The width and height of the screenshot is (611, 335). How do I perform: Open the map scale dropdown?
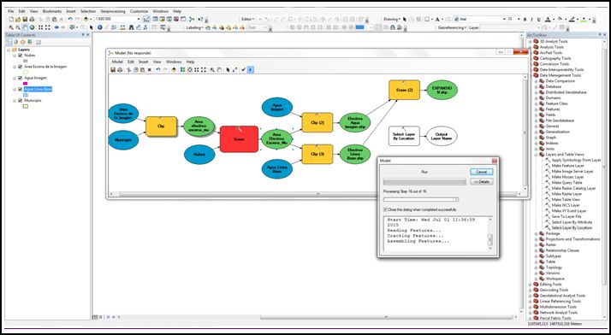pyautogui.click(x=139, y=19)
